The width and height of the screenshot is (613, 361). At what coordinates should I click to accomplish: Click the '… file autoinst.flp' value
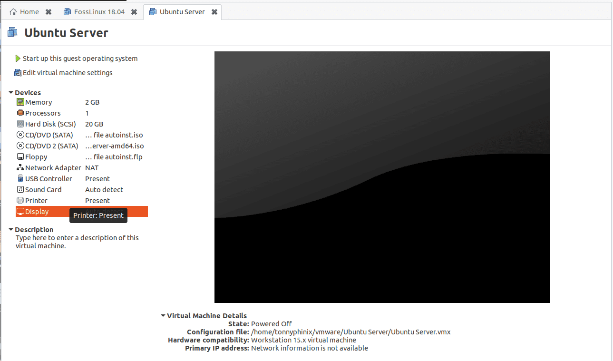114,157
